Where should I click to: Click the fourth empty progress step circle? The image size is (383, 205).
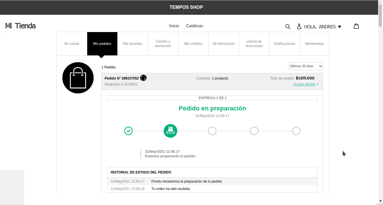(x=254, y=131)
